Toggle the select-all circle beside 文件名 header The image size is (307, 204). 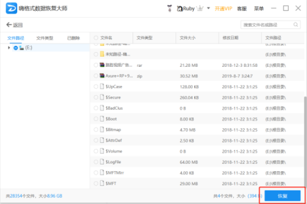[96, 38]
